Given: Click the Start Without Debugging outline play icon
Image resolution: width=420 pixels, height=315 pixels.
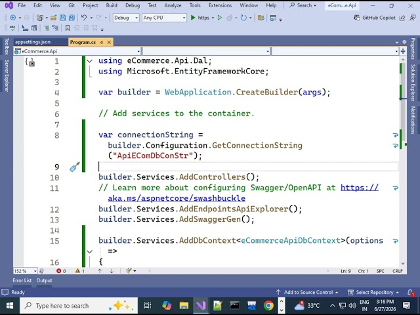Looking at the screenshot, I should click(220, 18).
